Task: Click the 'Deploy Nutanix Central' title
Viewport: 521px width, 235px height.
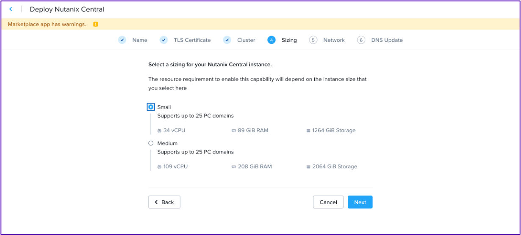Action: click(67, 9)
